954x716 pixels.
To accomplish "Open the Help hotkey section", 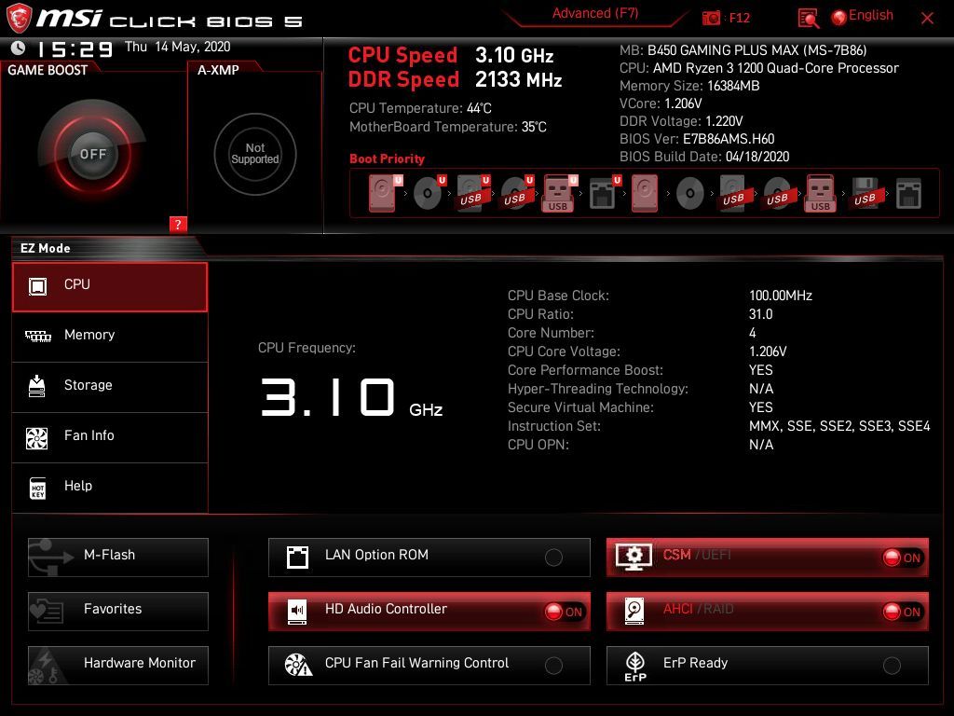I will 110,488.
